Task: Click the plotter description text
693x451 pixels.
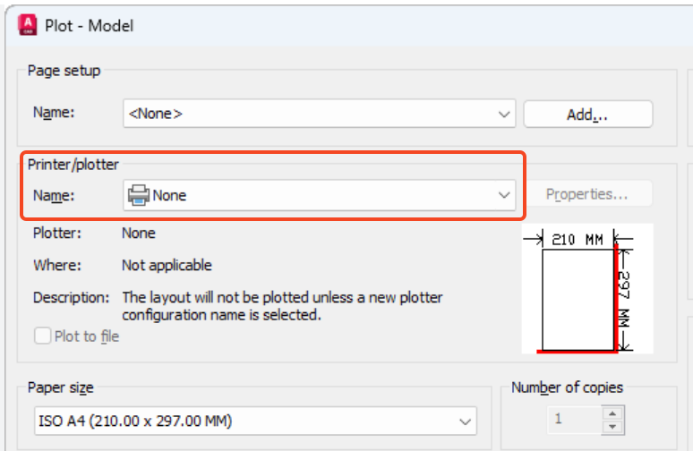Action: pos(282,306)
